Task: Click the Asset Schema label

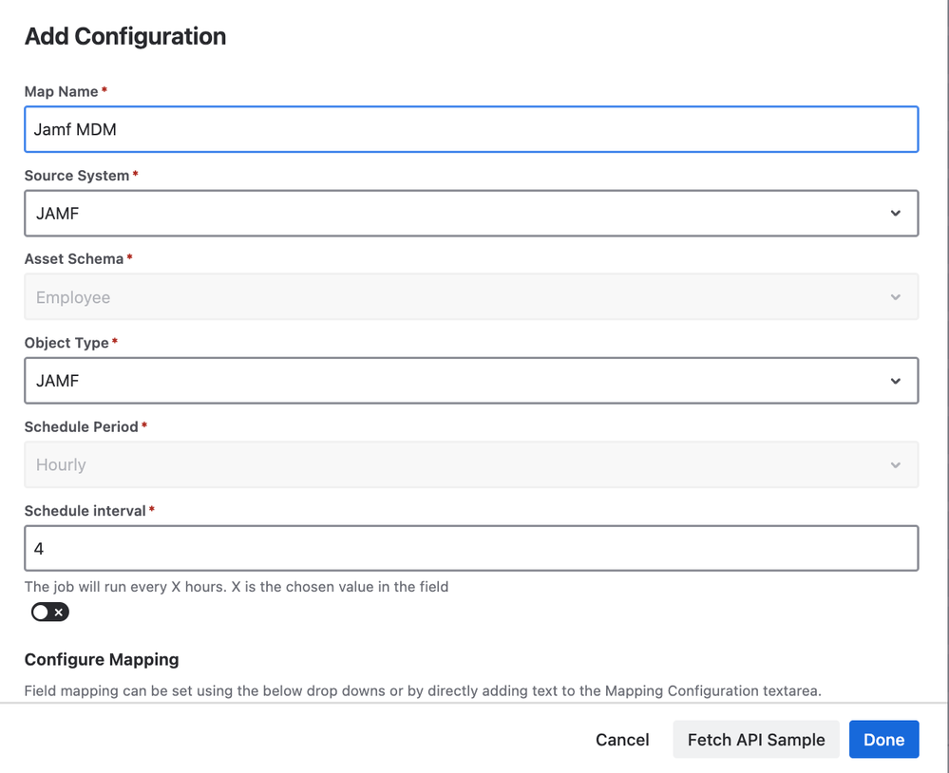Action: tap(74, 259)
